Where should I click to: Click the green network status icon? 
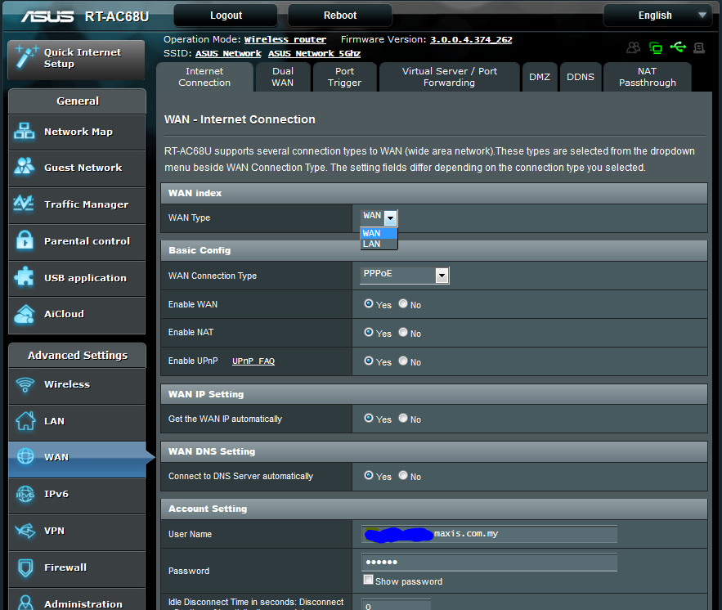click(655, 47)
